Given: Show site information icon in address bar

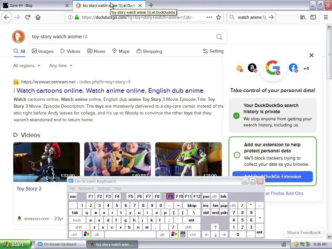Looking at the screenshot, I should click(x=70, y=18).
